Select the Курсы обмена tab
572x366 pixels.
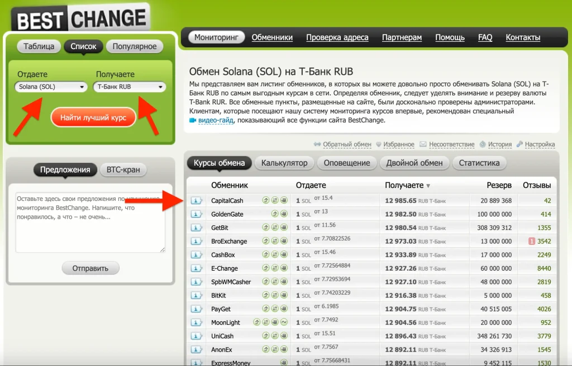(219, 163)
